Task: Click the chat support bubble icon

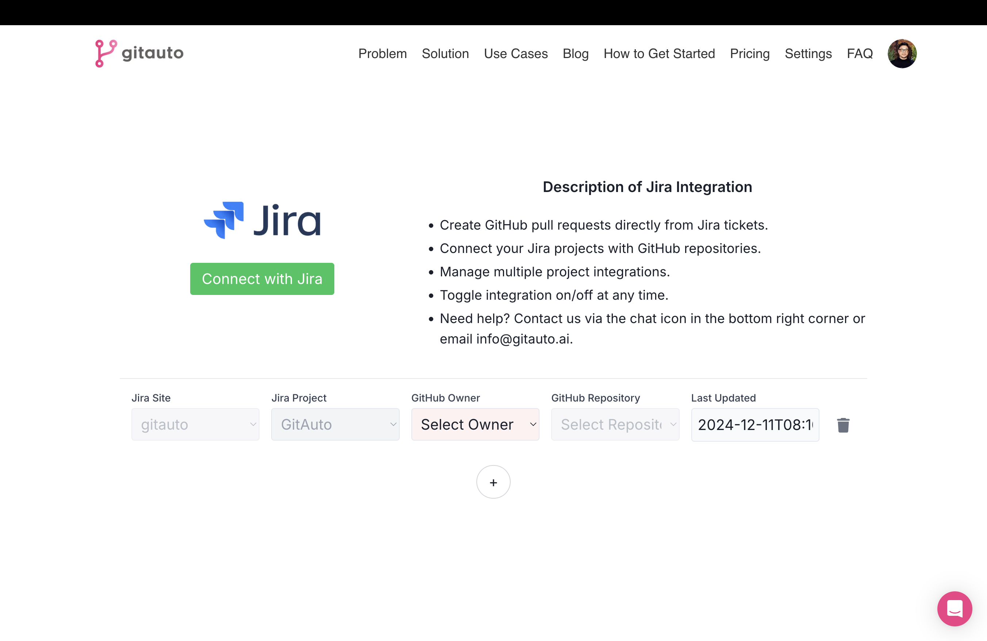Action: click(x=954, y=608)
